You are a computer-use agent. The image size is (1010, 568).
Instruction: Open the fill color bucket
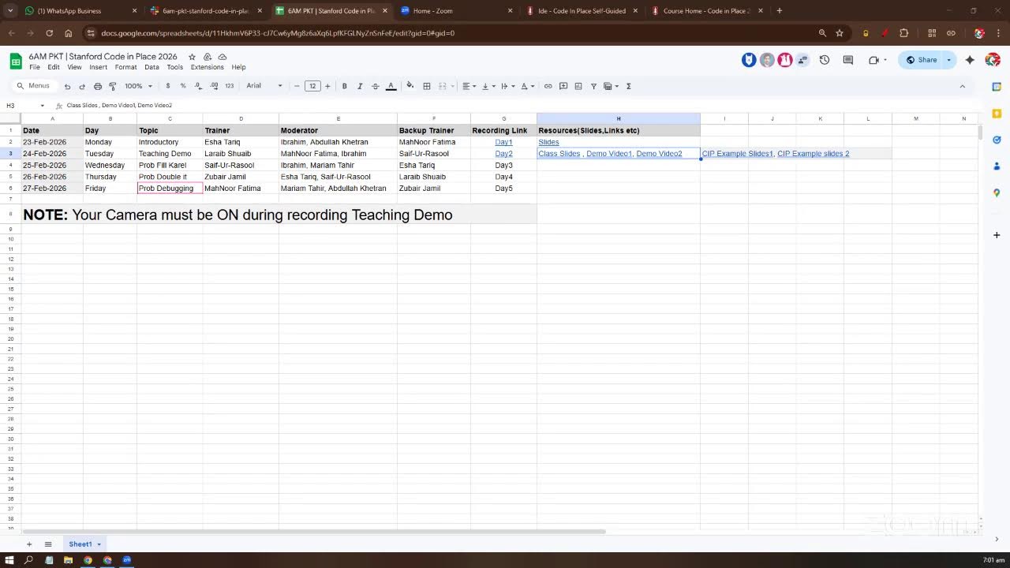tap(410, 86)
